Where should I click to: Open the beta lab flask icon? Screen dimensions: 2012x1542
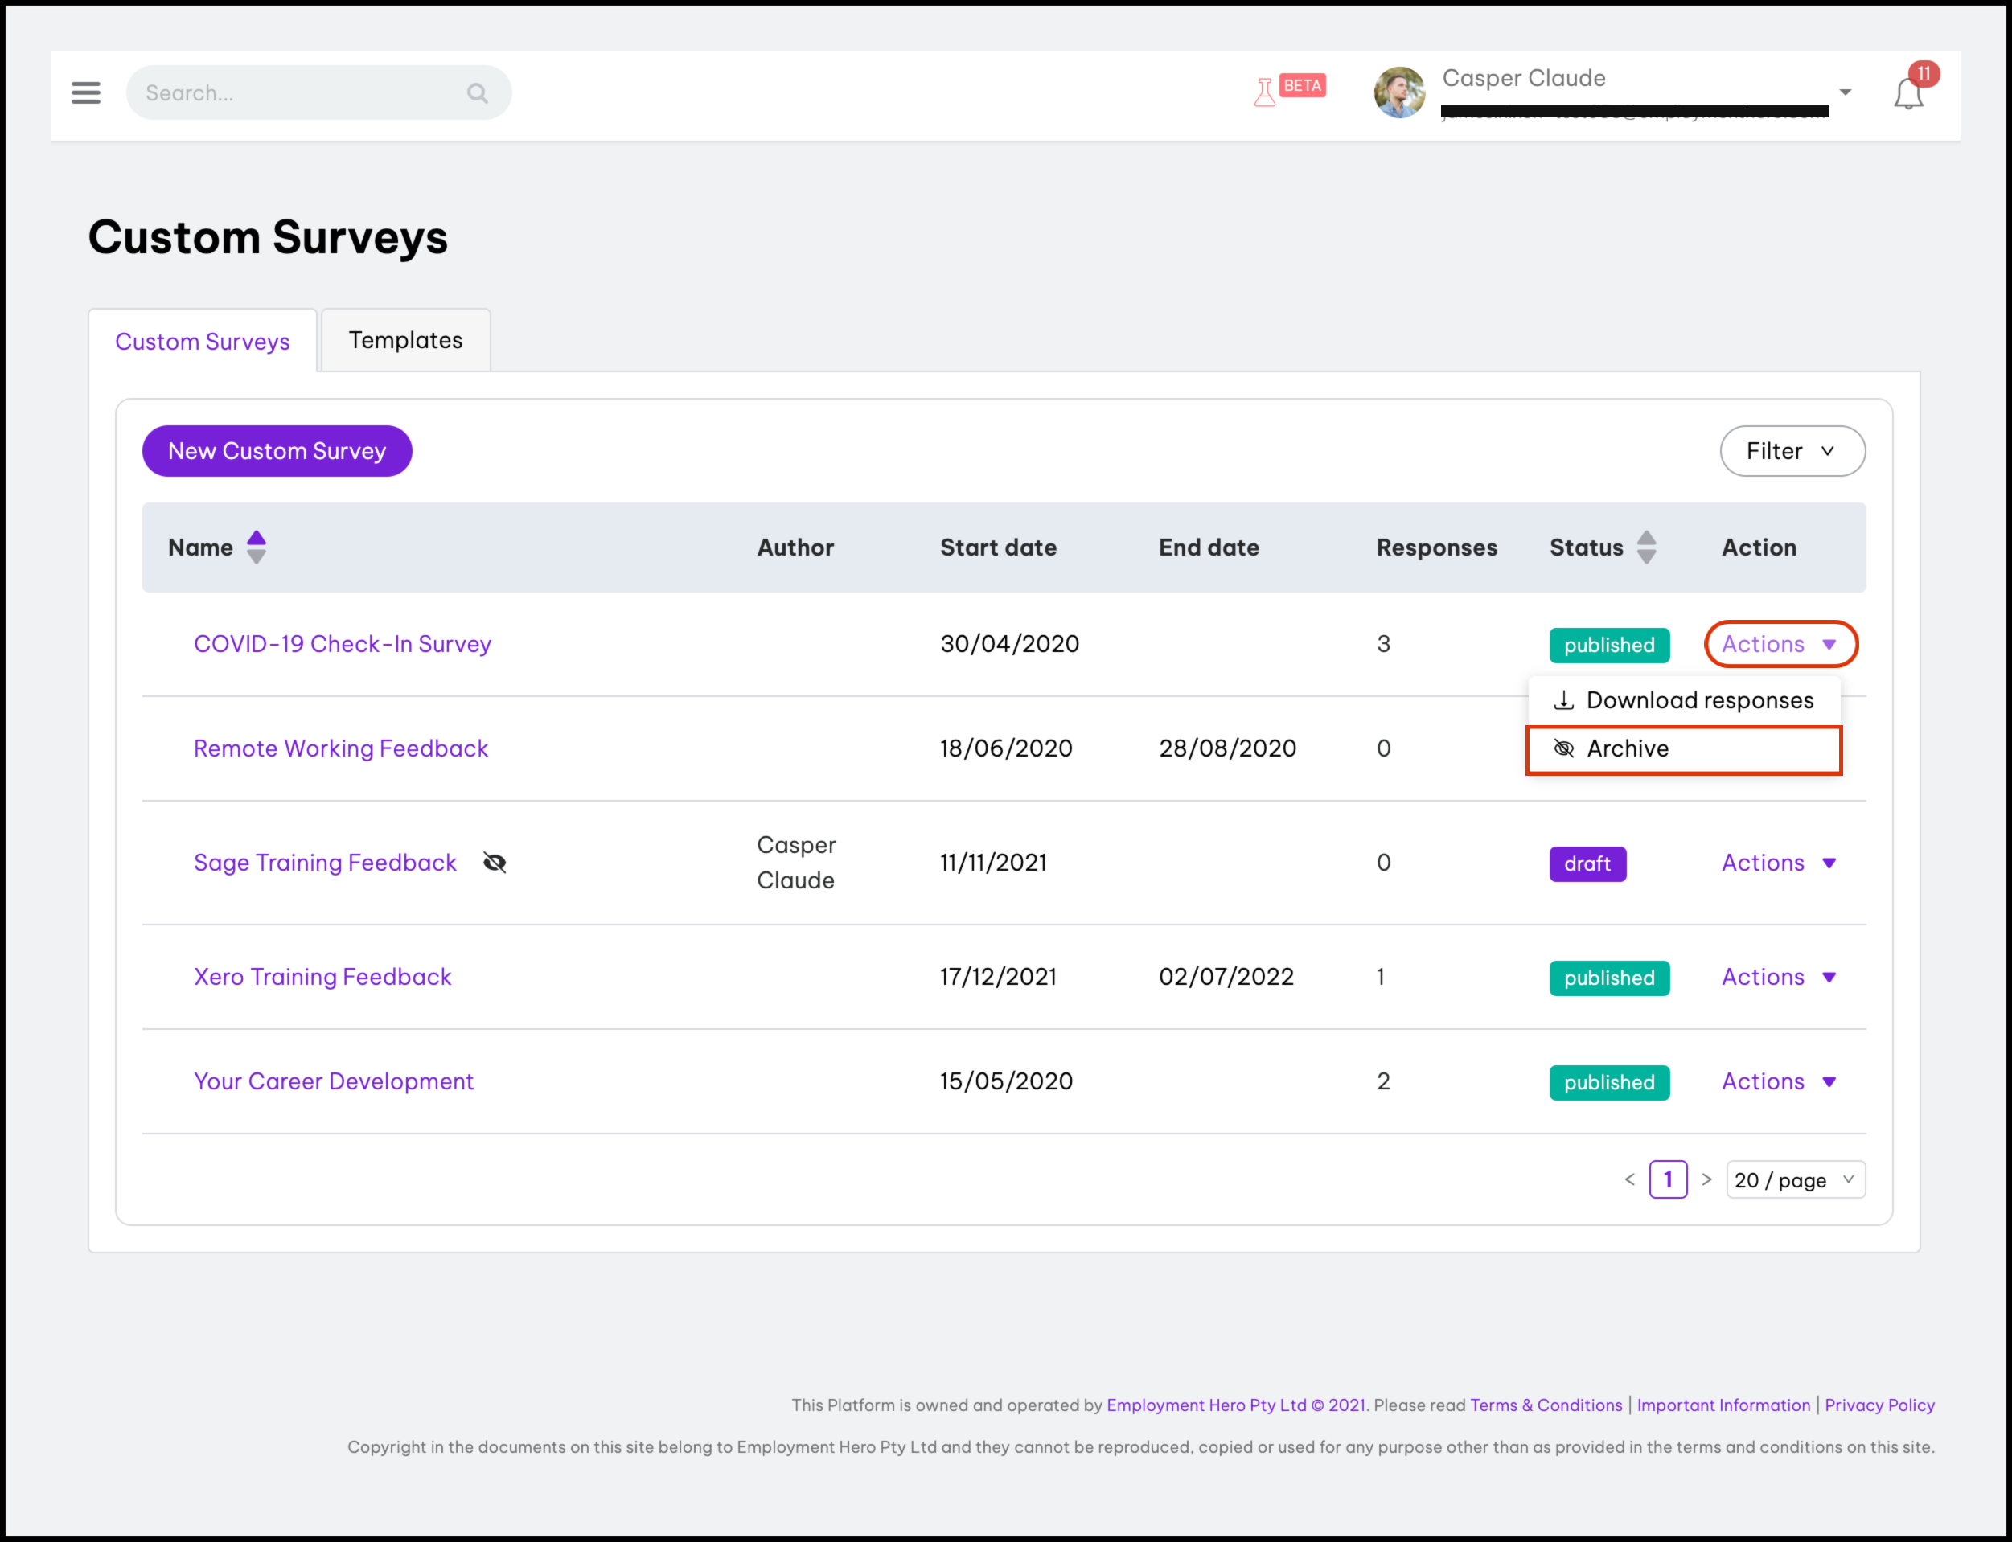[1264, 92]
